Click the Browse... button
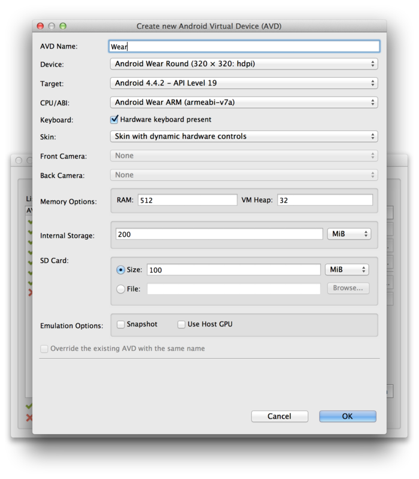Image resolution: width=419 pixels, height=479 pixels. [x=348, y=288]
